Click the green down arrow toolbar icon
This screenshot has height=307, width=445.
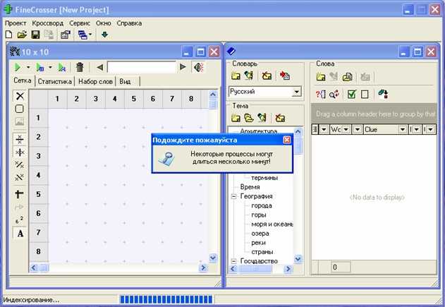pos(104,35)
